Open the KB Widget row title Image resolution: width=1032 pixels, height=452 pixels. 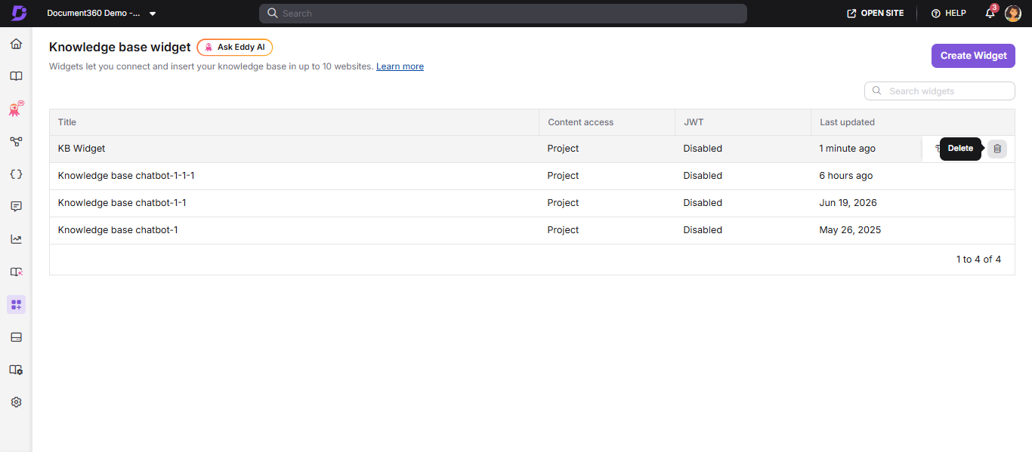click(82, 149)
